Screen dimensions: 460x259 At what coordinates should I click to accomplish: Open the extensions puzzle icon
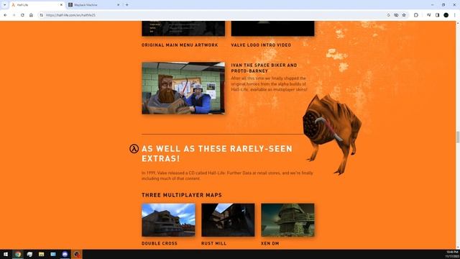point(416,15)
